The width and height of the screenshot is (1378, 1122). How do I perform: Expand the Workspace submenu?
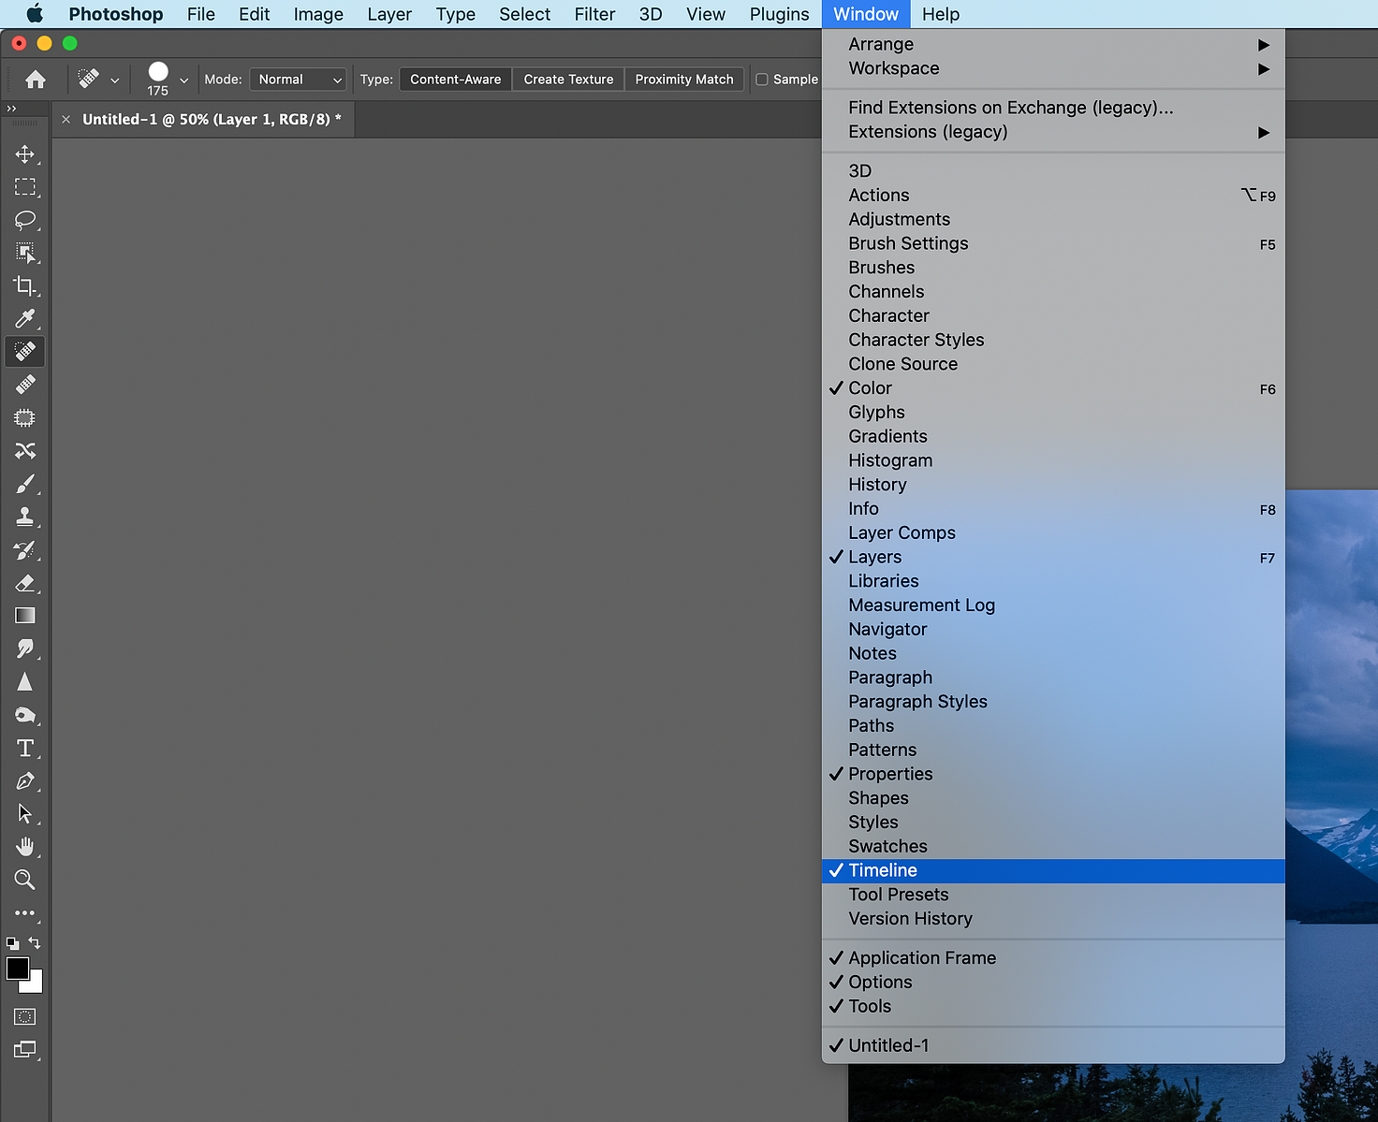1053,68
